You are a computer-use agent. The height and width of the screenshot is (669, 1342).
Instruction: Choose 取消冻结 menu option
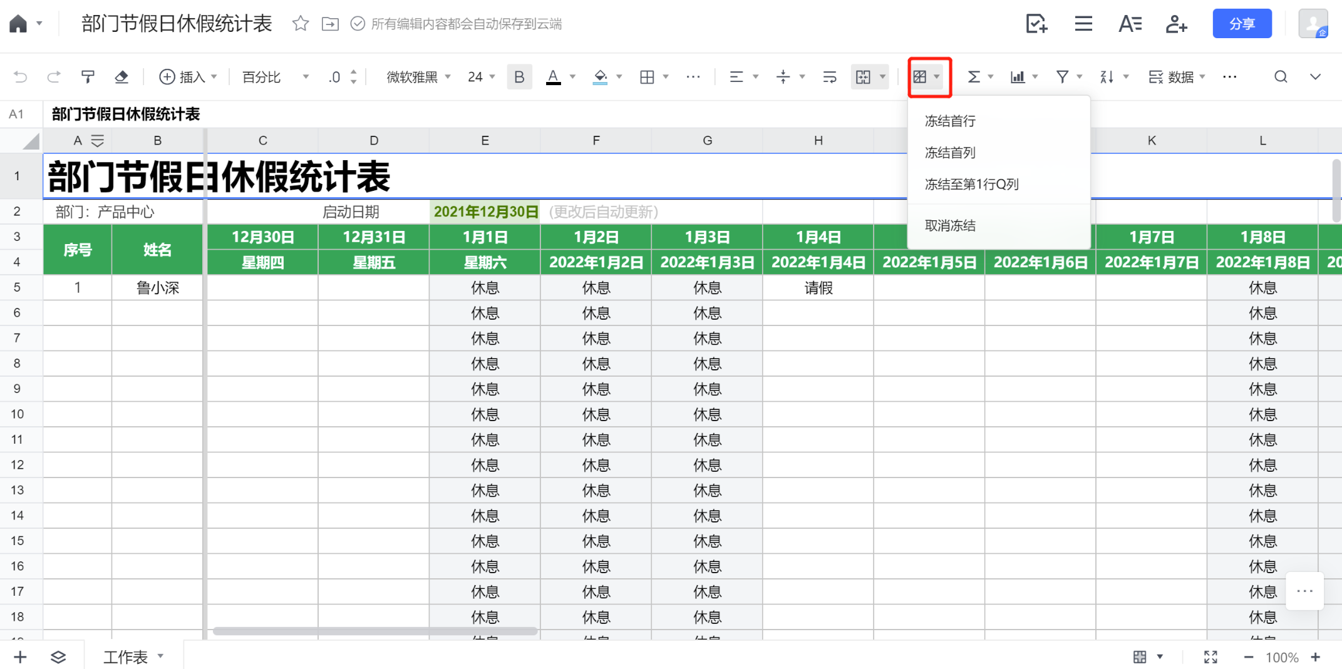pyautogui.click(x=950, y=225)
